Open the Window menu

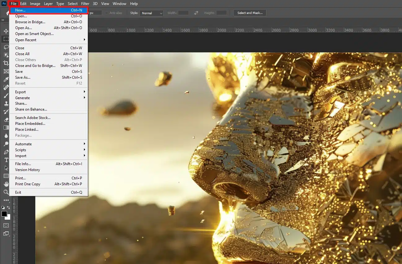(119, 4)
